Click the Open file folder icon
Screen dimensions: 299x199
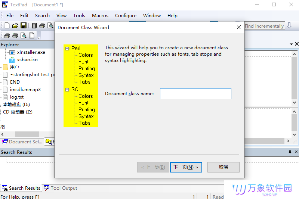coord(15,25)
